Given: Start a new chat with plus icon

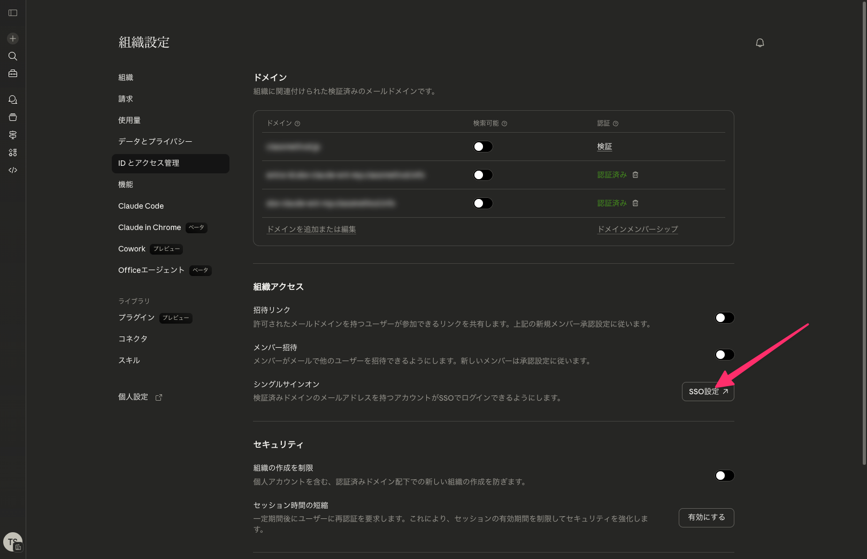Looking at the screenshot, I should click(x=13, y=39).
